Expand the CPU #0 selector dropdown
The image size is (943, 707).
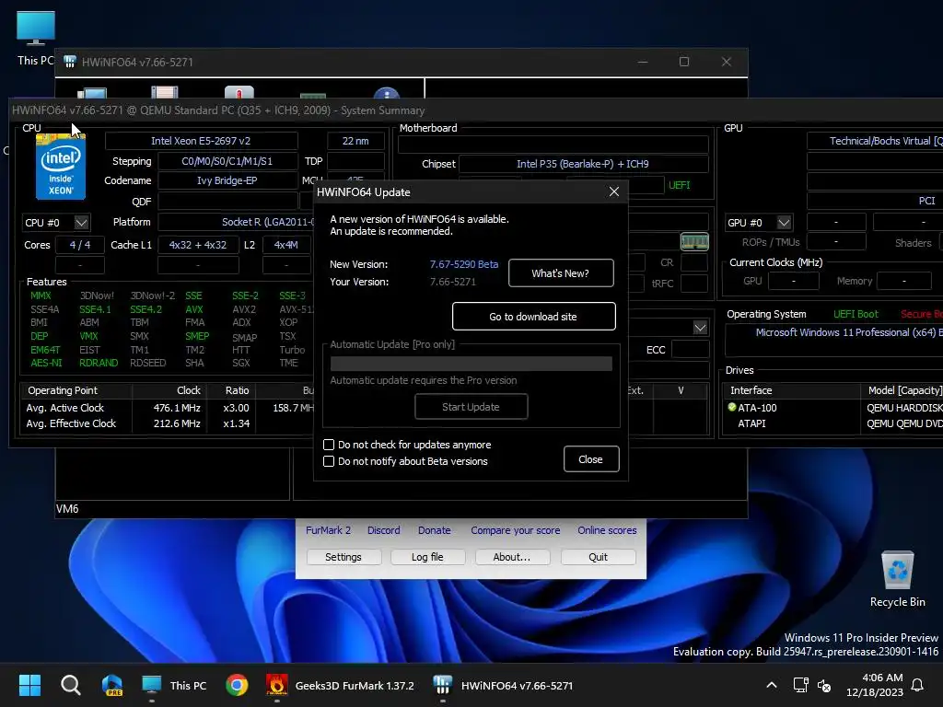point(81,223)
